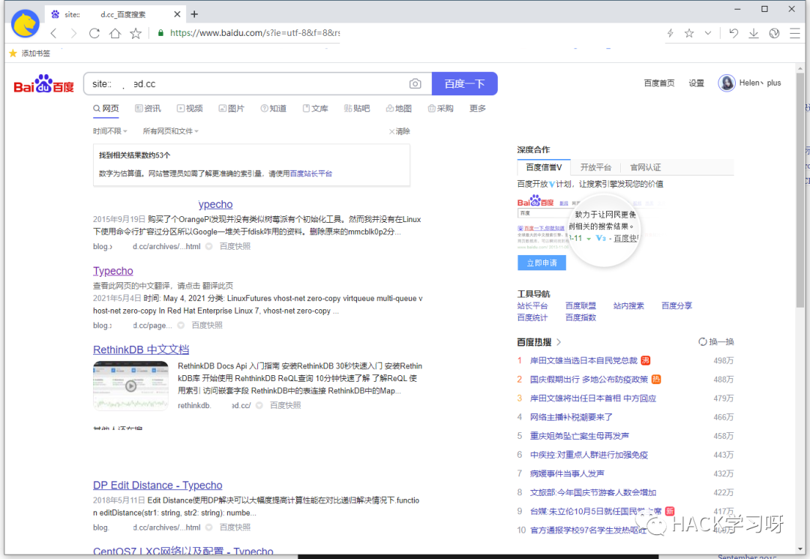Select the 图片 search tab
The width and height of the screenshot is (810, 559).
(x=232, y=109)
